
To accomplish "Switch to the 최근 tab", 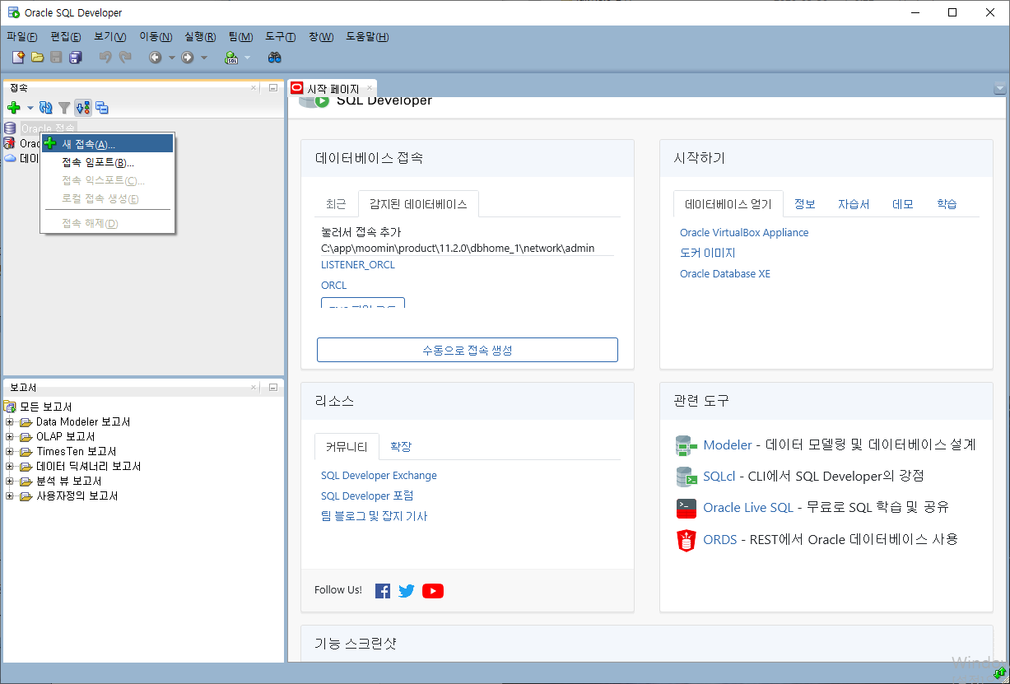I will [337, 204].
